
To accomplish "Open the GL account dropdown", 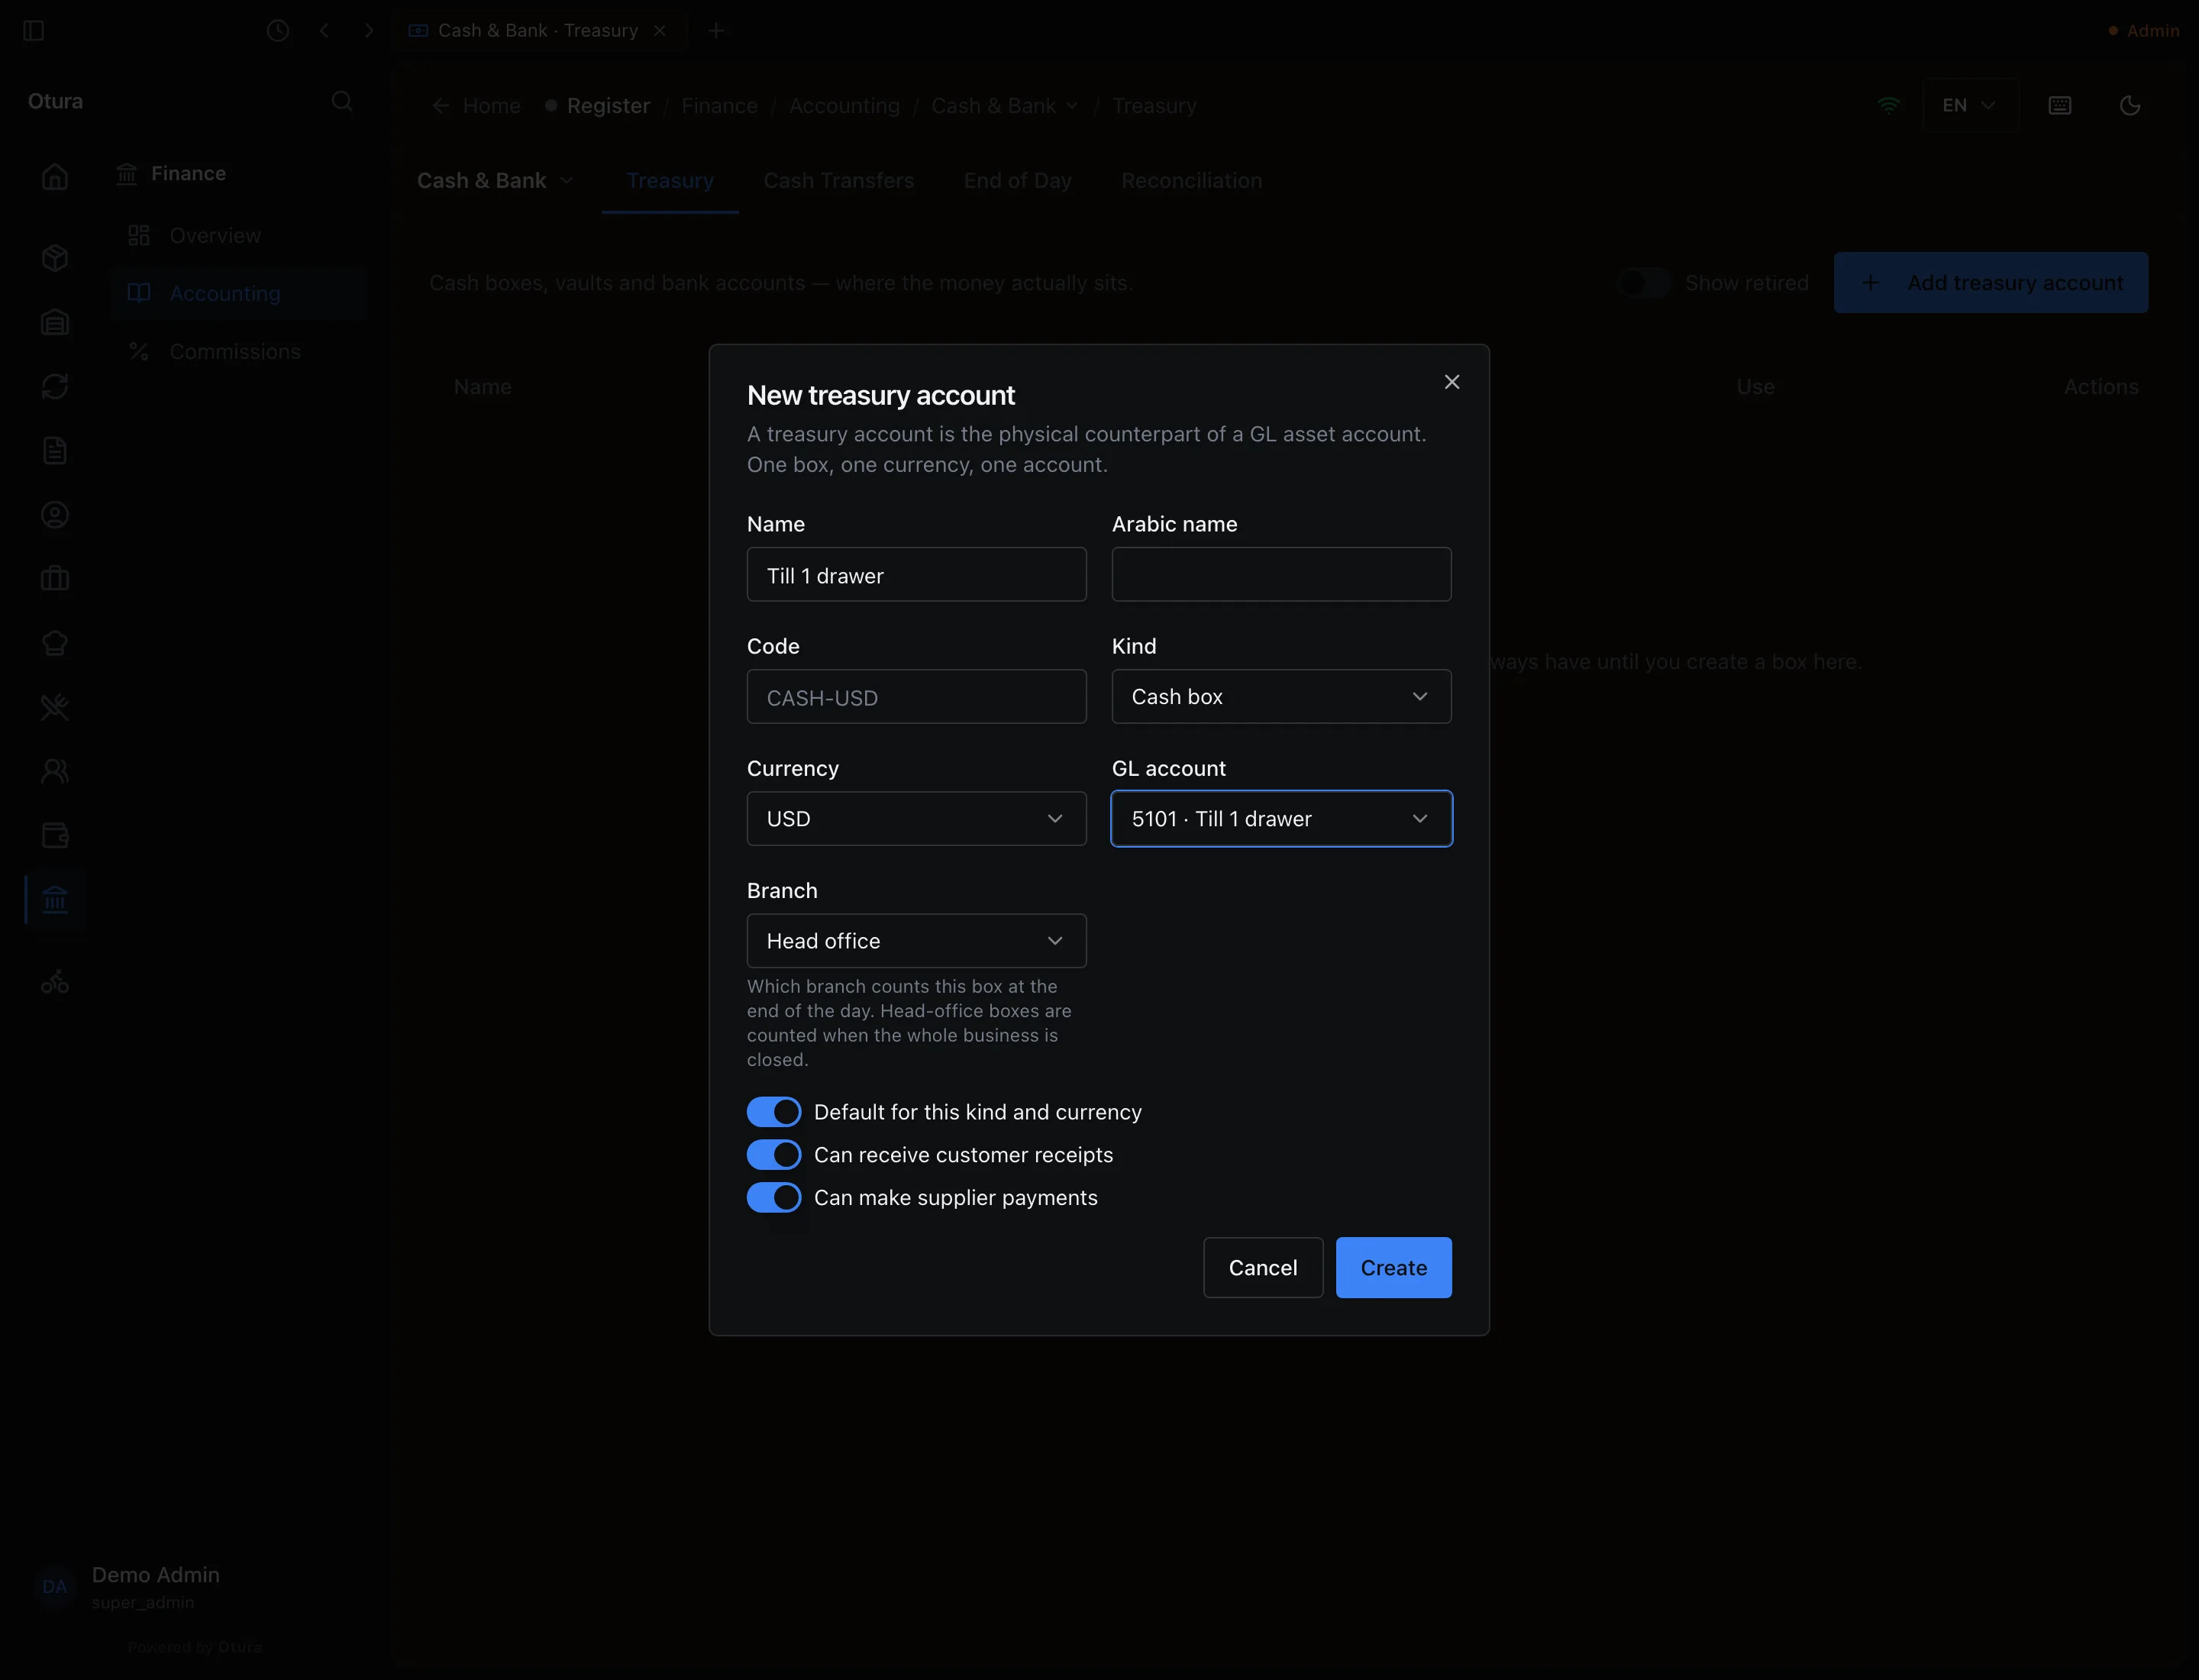I will (1281, 819).
